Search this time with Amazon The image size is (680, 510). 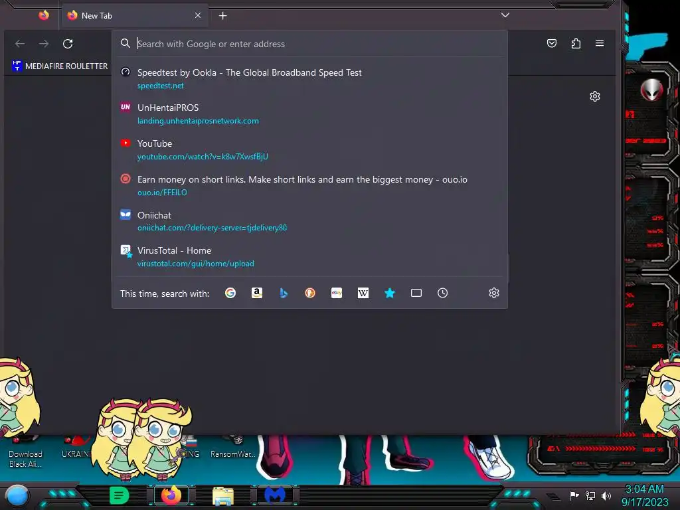point(257,293)
